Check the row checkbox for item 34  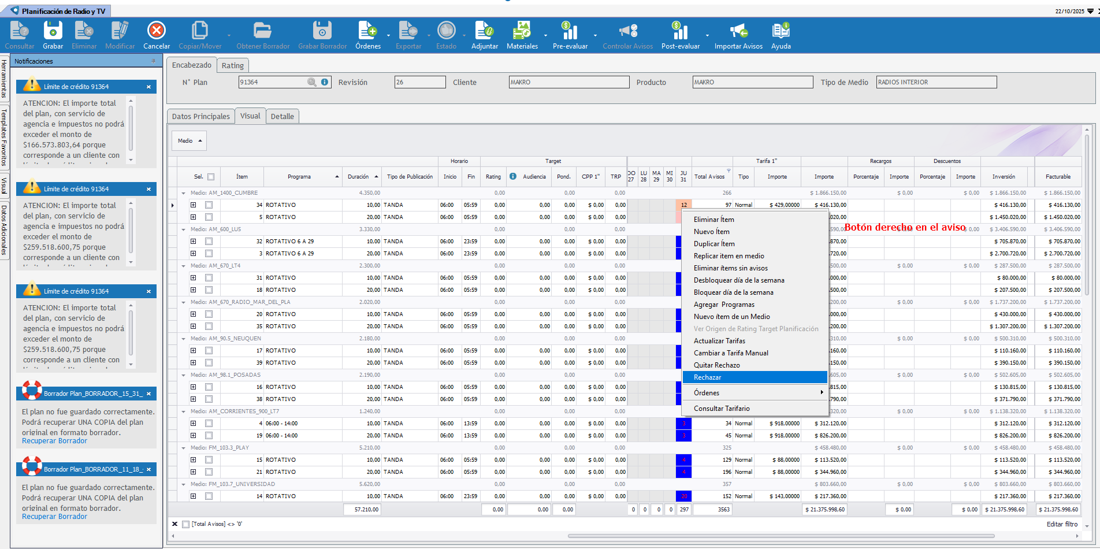(x=209, y=205)
